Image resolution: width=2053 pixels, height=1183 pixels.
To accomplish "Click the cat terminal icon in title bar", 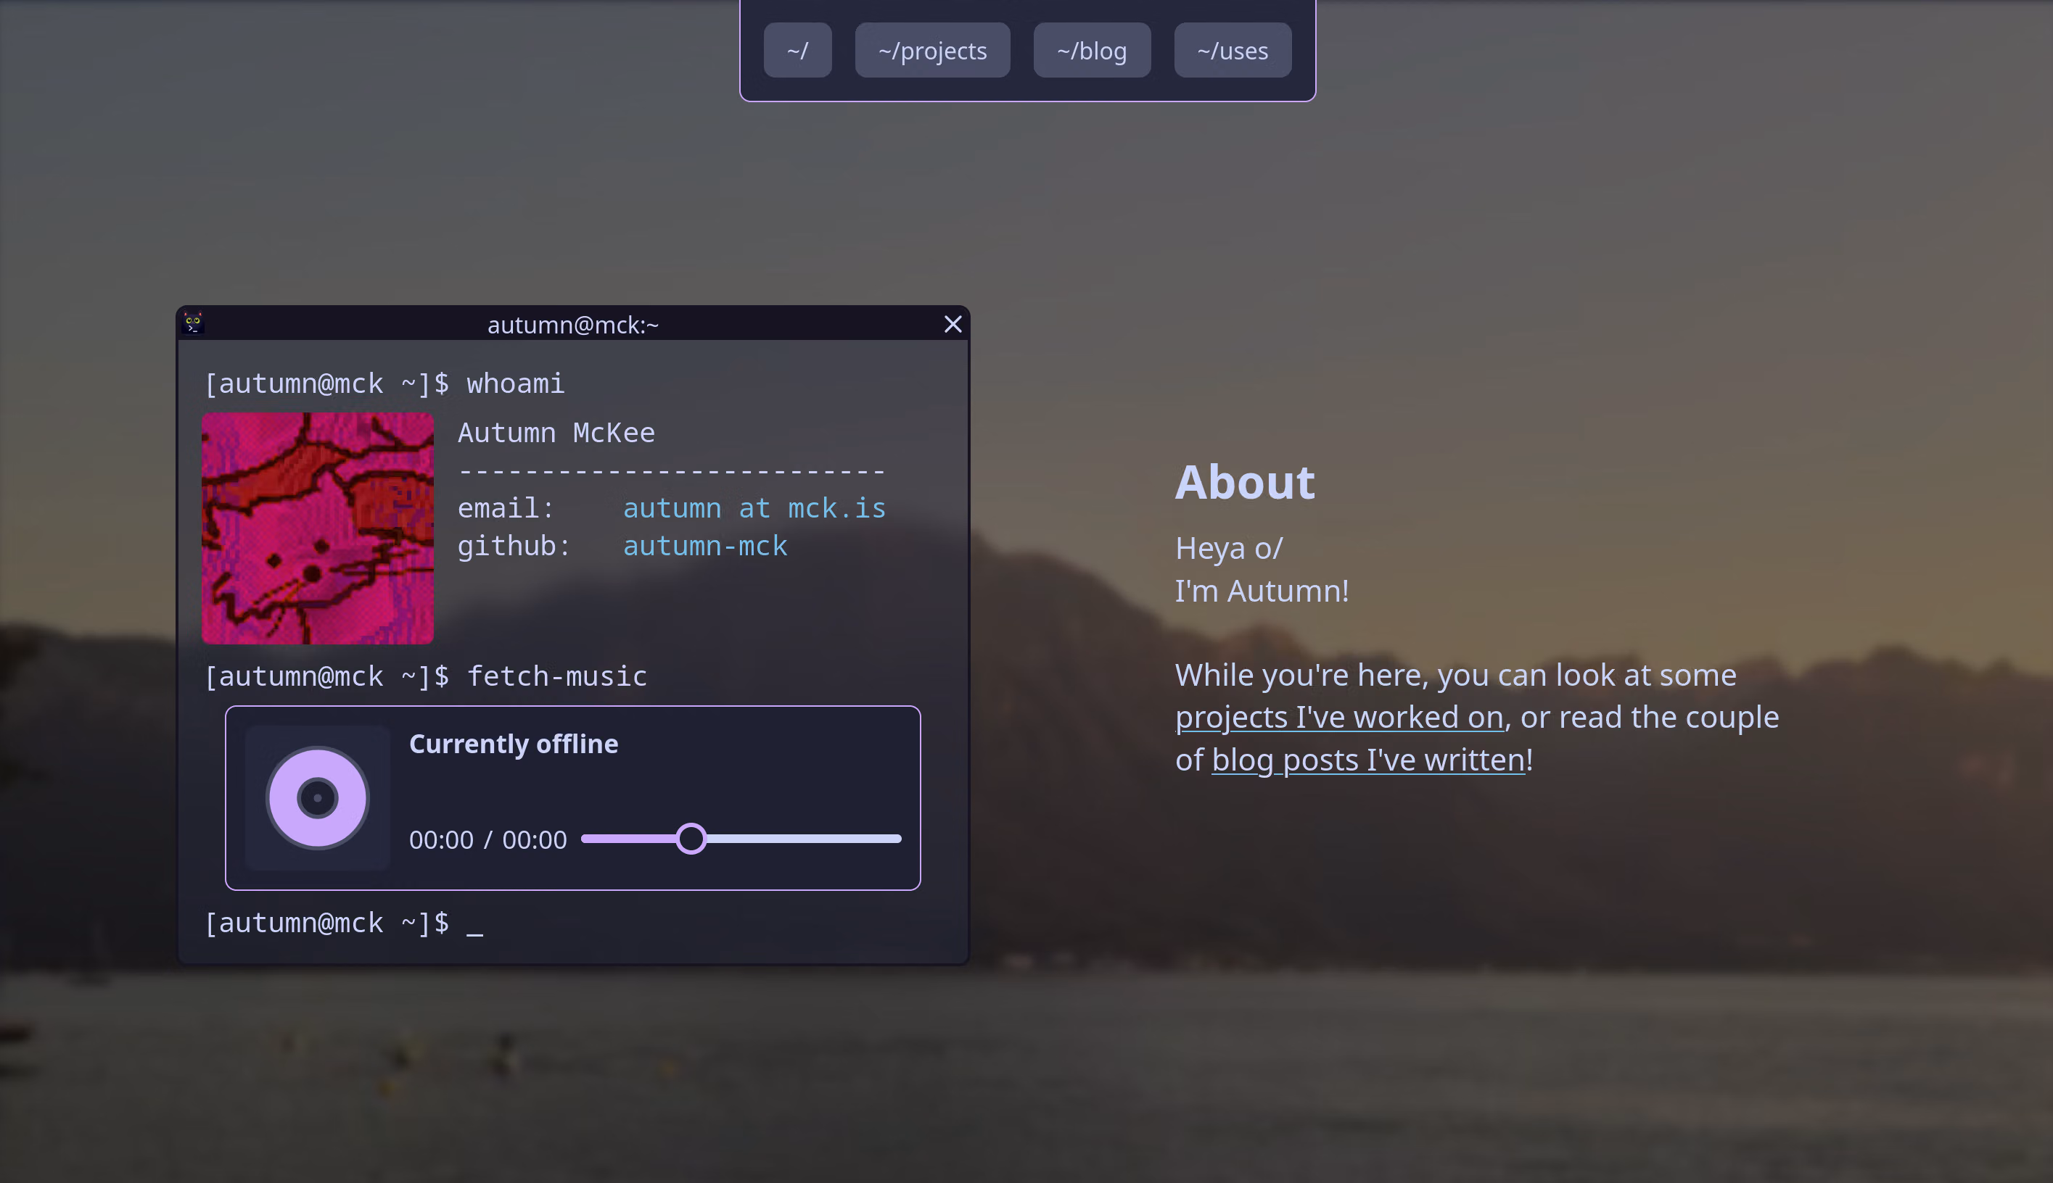I will [193, 323].
